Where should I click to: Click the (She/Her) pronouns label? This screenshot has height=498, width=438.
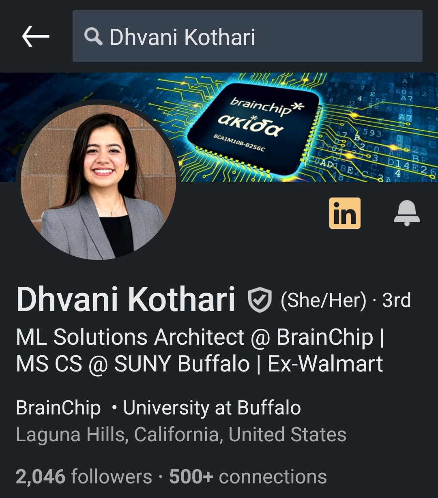324,300
